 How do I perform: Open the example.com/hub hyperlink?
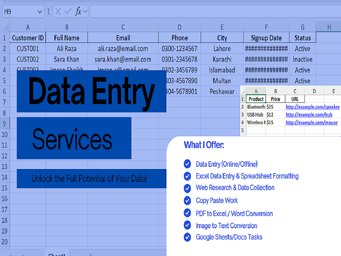(309, 115)
